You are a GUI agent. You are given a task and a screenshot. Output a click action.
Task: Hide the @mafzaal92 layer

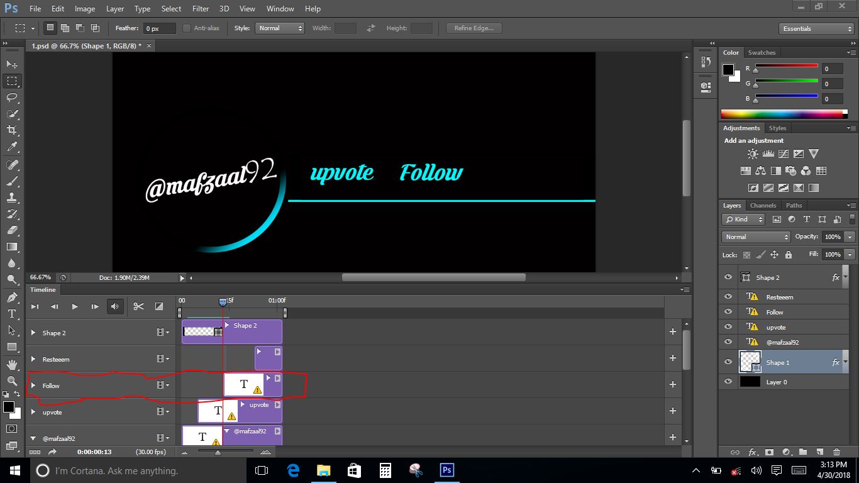[728, 342]
